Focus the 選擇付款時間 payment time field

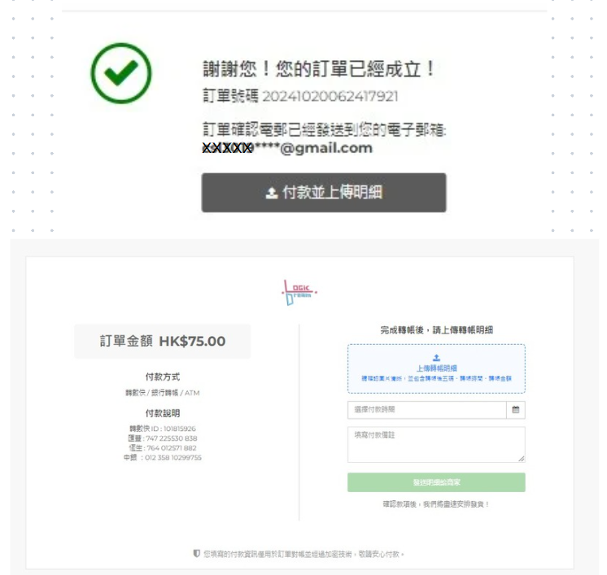click(427, 410)
